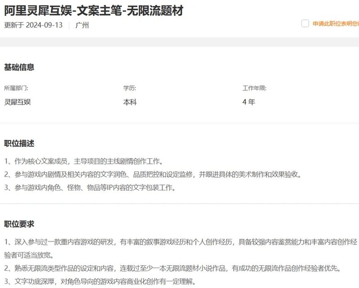Click the job title 阿里灵犀互娱-文案主笔-无限流题材
The width and height of the screenshot is (359, 288).
(94, 10)
